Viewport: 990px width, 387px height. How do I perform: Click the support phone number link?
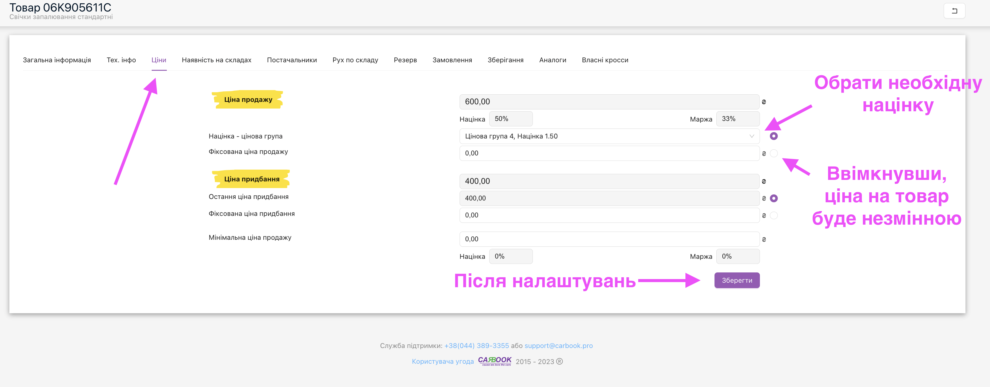(x=476, y=346)
